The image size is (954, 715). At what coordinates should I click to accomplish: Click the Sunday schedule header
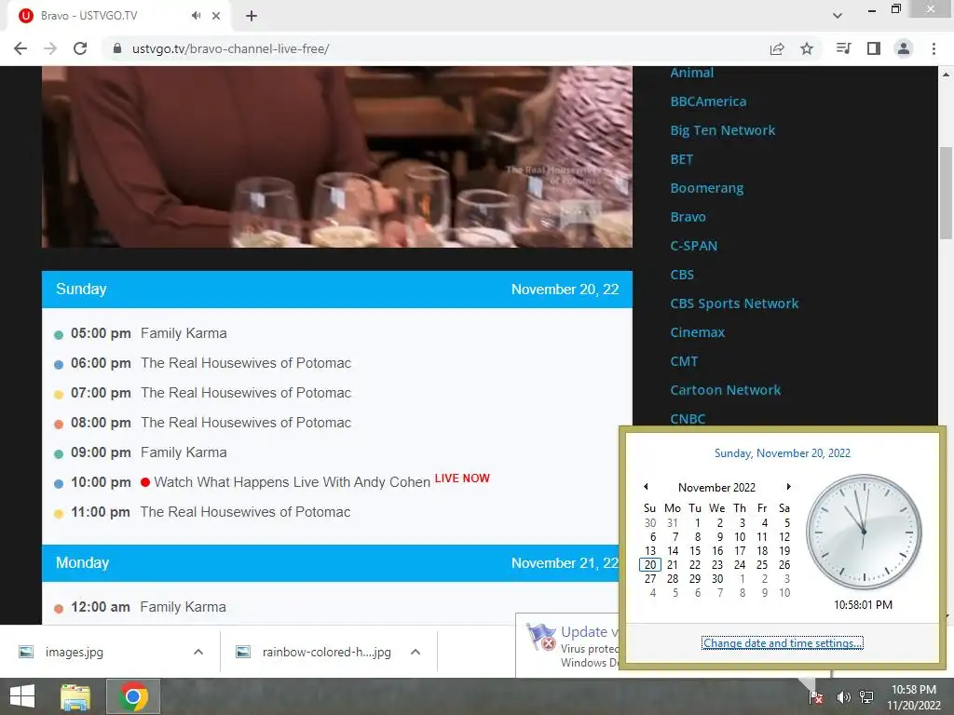337,290
